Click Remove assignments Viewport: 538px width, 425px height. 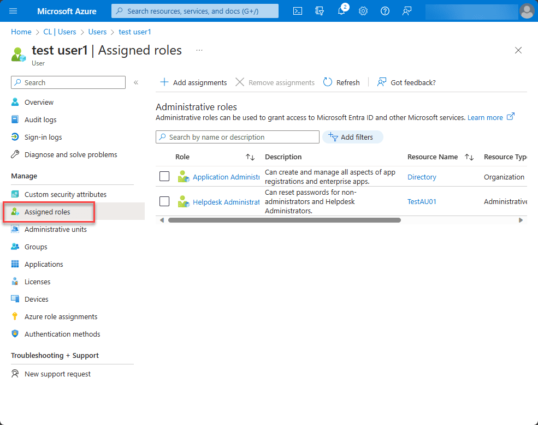coord(275,82)
